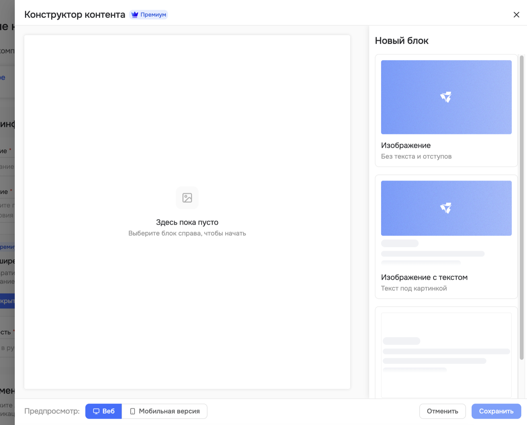Close the Конструктор контента dialog
The width and height of the screenshot is (527, 425).
click(516, 15)
